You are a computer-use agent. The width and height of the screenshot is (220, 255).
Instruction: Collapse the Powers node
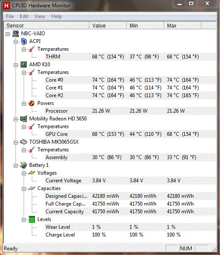pos(24,104)
